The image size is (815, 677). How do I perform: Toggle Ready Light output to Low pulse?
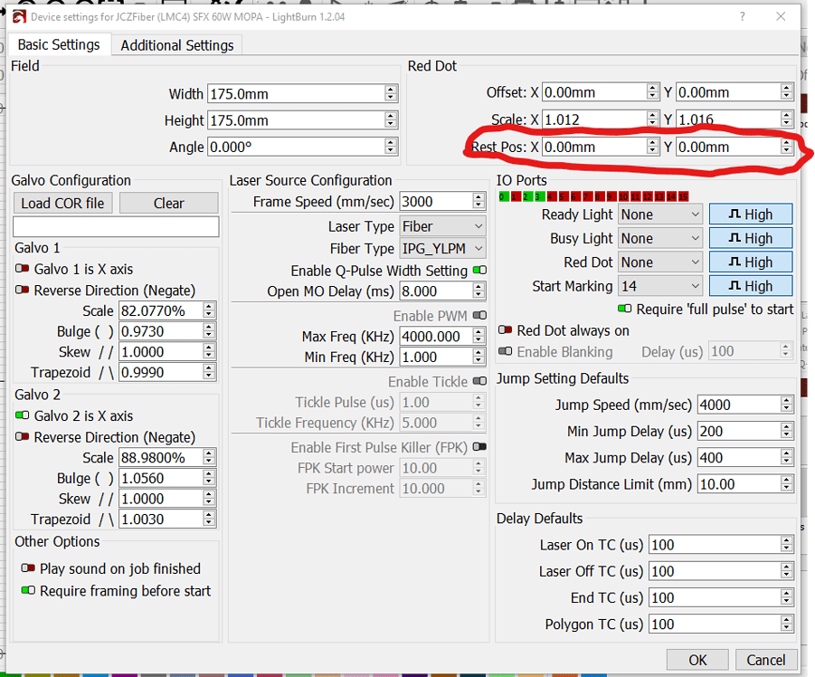click(x=750, y=214)
